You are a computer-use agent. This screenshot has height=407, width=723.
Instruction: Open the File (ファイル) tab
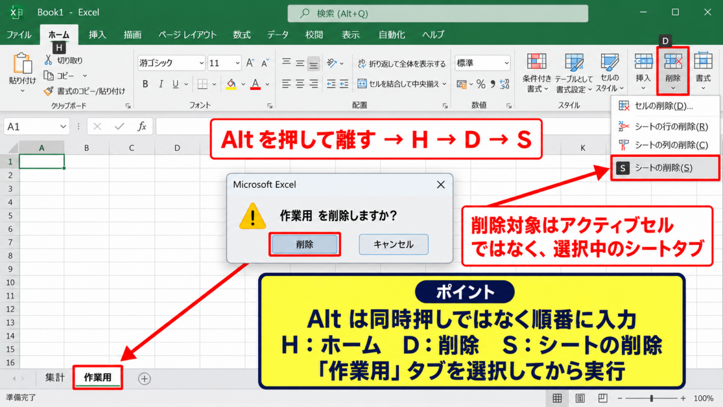(x=19, y=34)
